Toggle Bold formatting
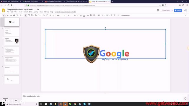 (x=75, y=15)
